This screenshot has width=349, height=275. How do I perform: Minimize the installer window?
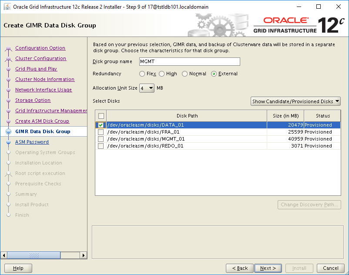(299, 7)
